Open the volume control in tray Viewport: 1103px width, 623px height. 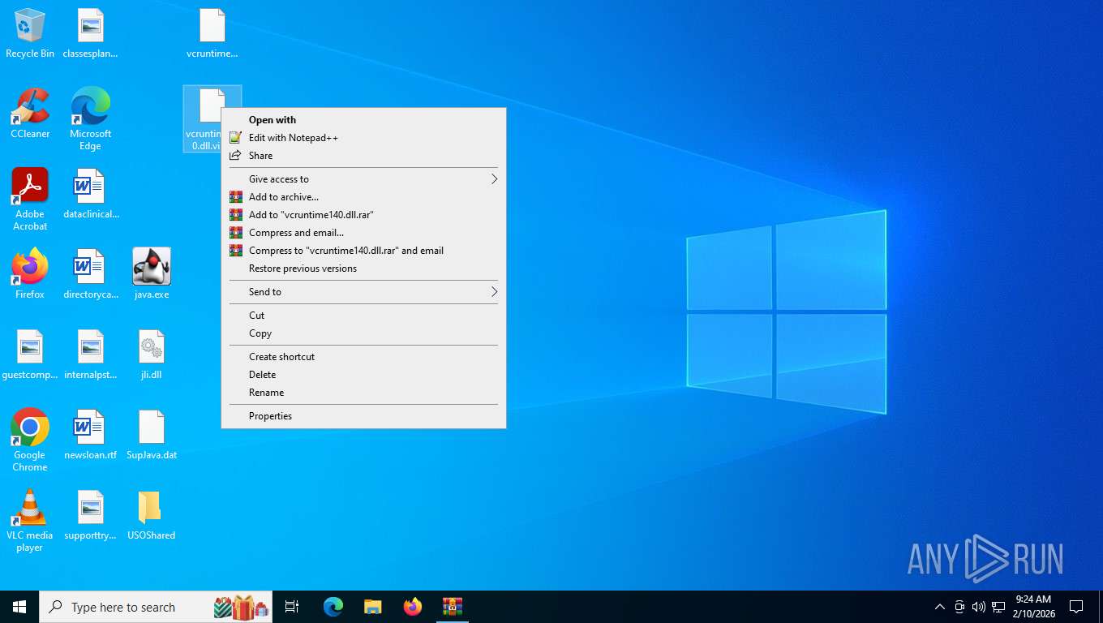(979, 607)
